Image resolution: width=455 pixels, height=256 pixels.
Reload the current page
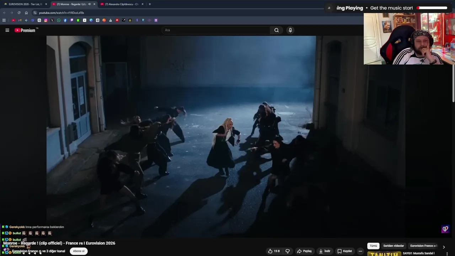click(19, 13)
